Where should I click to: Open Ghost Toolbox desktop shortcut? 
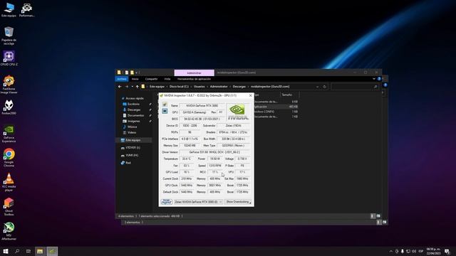[9, 207]
